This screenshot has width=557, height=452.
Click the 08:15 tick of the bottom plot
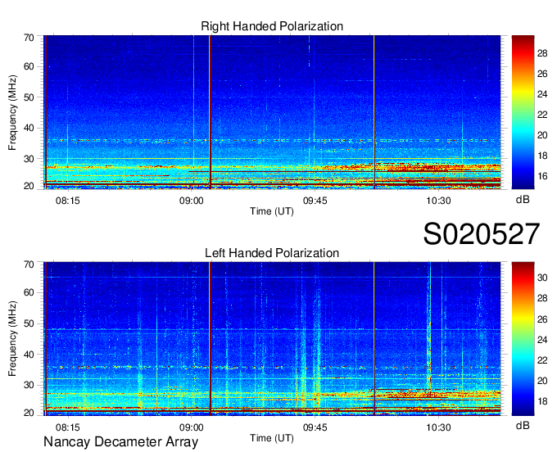[x=67, y=427]
